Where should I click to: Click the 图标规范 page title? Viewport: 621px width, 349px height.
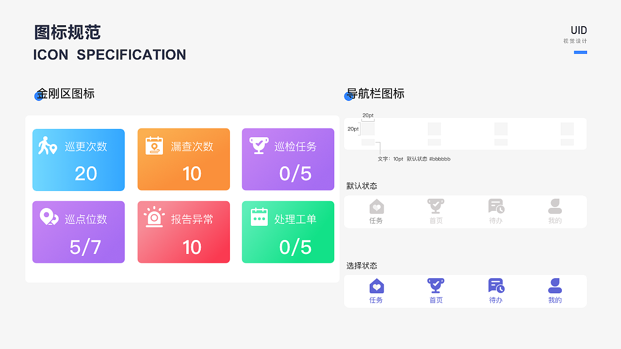click(x=67, y=32)
